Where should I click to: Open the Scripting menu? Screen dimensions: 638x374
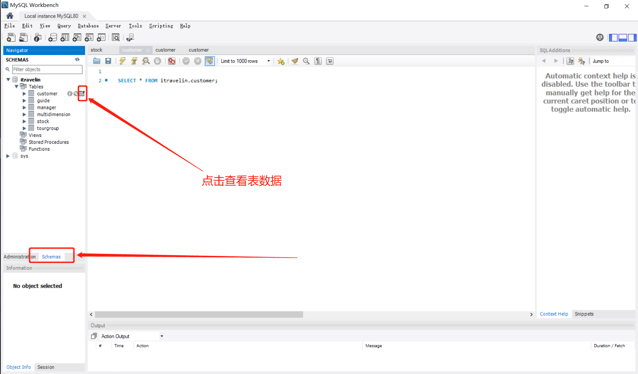[161, 26]
